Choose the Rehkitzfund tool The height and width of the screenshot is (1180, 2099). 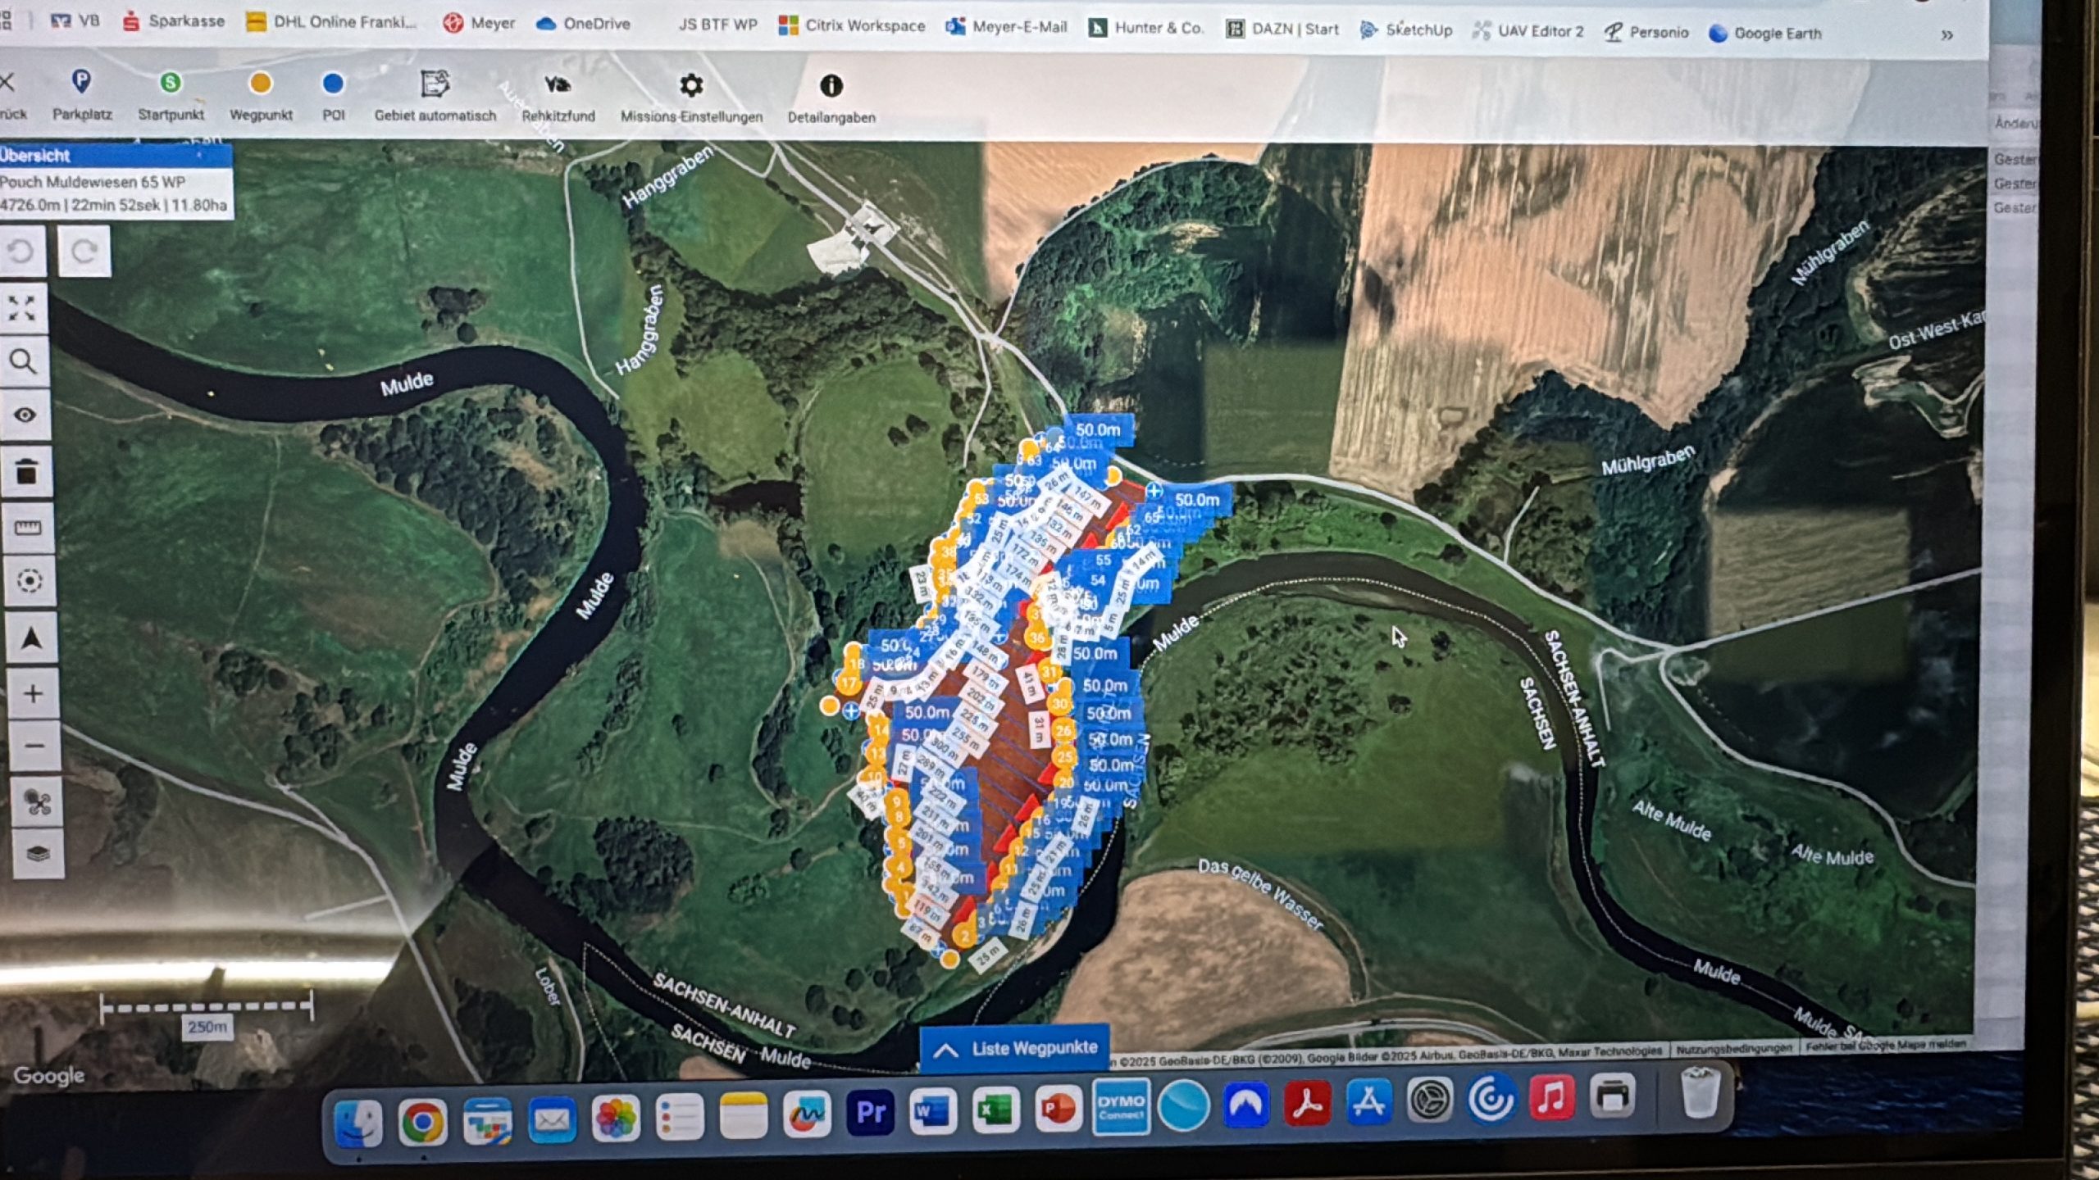(x=558, y=98)
